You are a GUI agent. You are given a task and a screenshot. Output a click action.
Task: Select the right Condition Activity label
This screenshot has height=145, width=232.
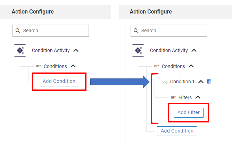[169, 50]
